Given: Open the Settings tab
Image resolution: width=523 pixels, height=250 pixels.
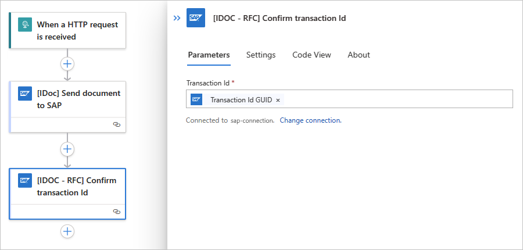Looking at the screenshot, I should [x=261, y=55].
